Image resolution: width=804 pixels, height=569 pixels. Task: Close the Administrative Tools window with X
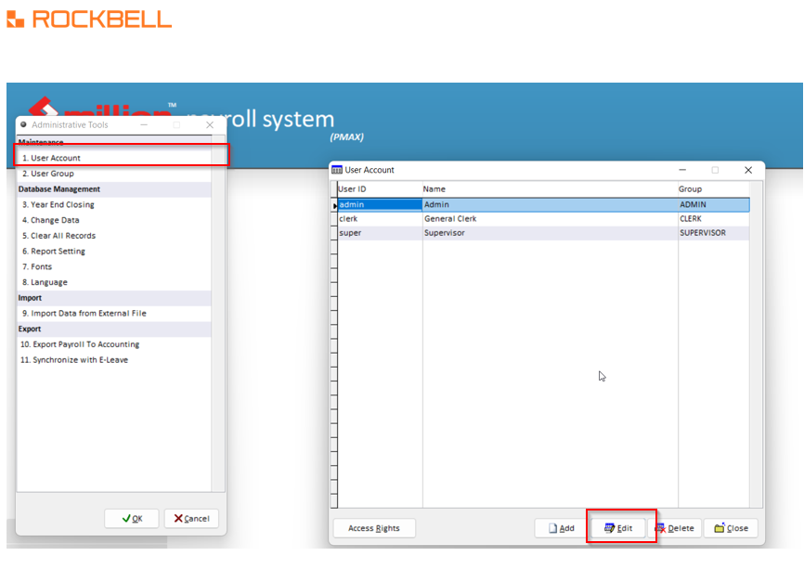click(x=210, y=124)
